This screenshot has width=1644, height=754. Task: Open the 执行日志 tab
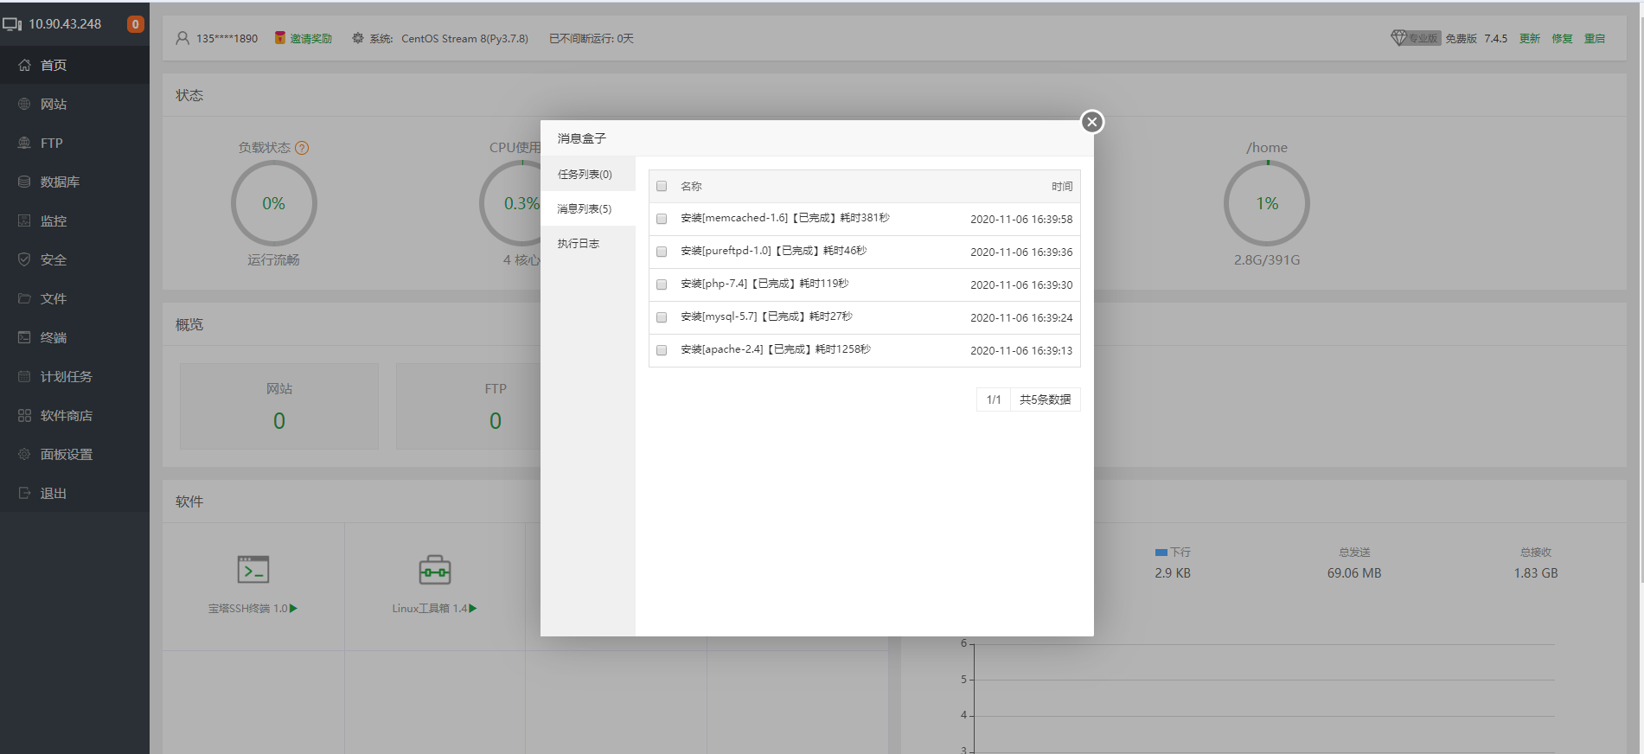pyautogui.click(x=588, y=243)
